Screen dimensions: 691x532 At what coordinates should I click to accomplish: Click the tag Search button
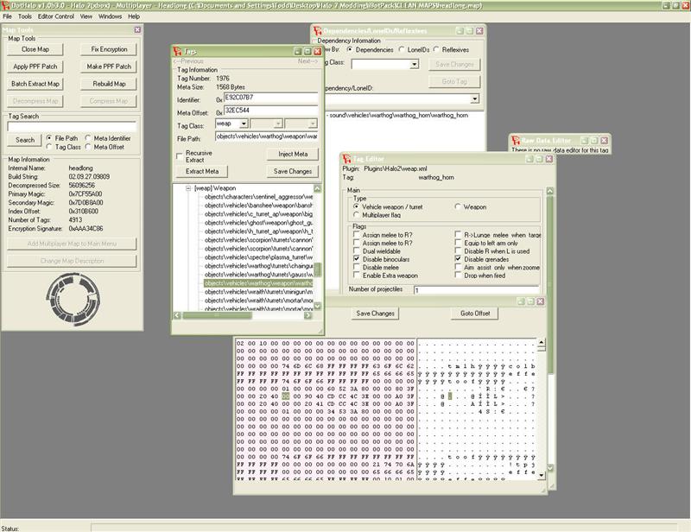tap(25, 140)
